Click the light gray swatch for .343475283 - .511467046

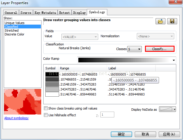click(52, 89)
